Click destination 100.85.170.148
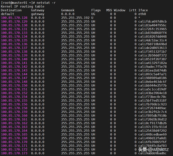Screen dimensions: 173x156 tap(14, 82)
